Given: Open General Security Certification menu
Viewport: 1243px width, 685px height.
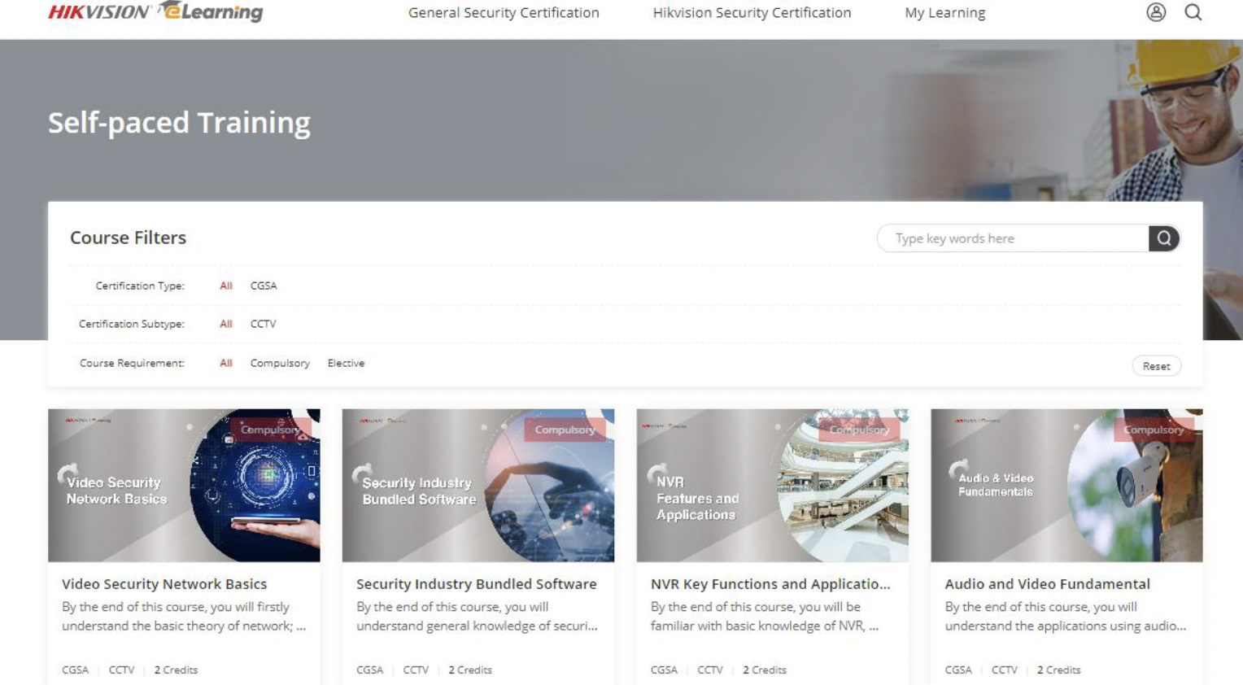Looking at the screenshot, I should [504, 13].
